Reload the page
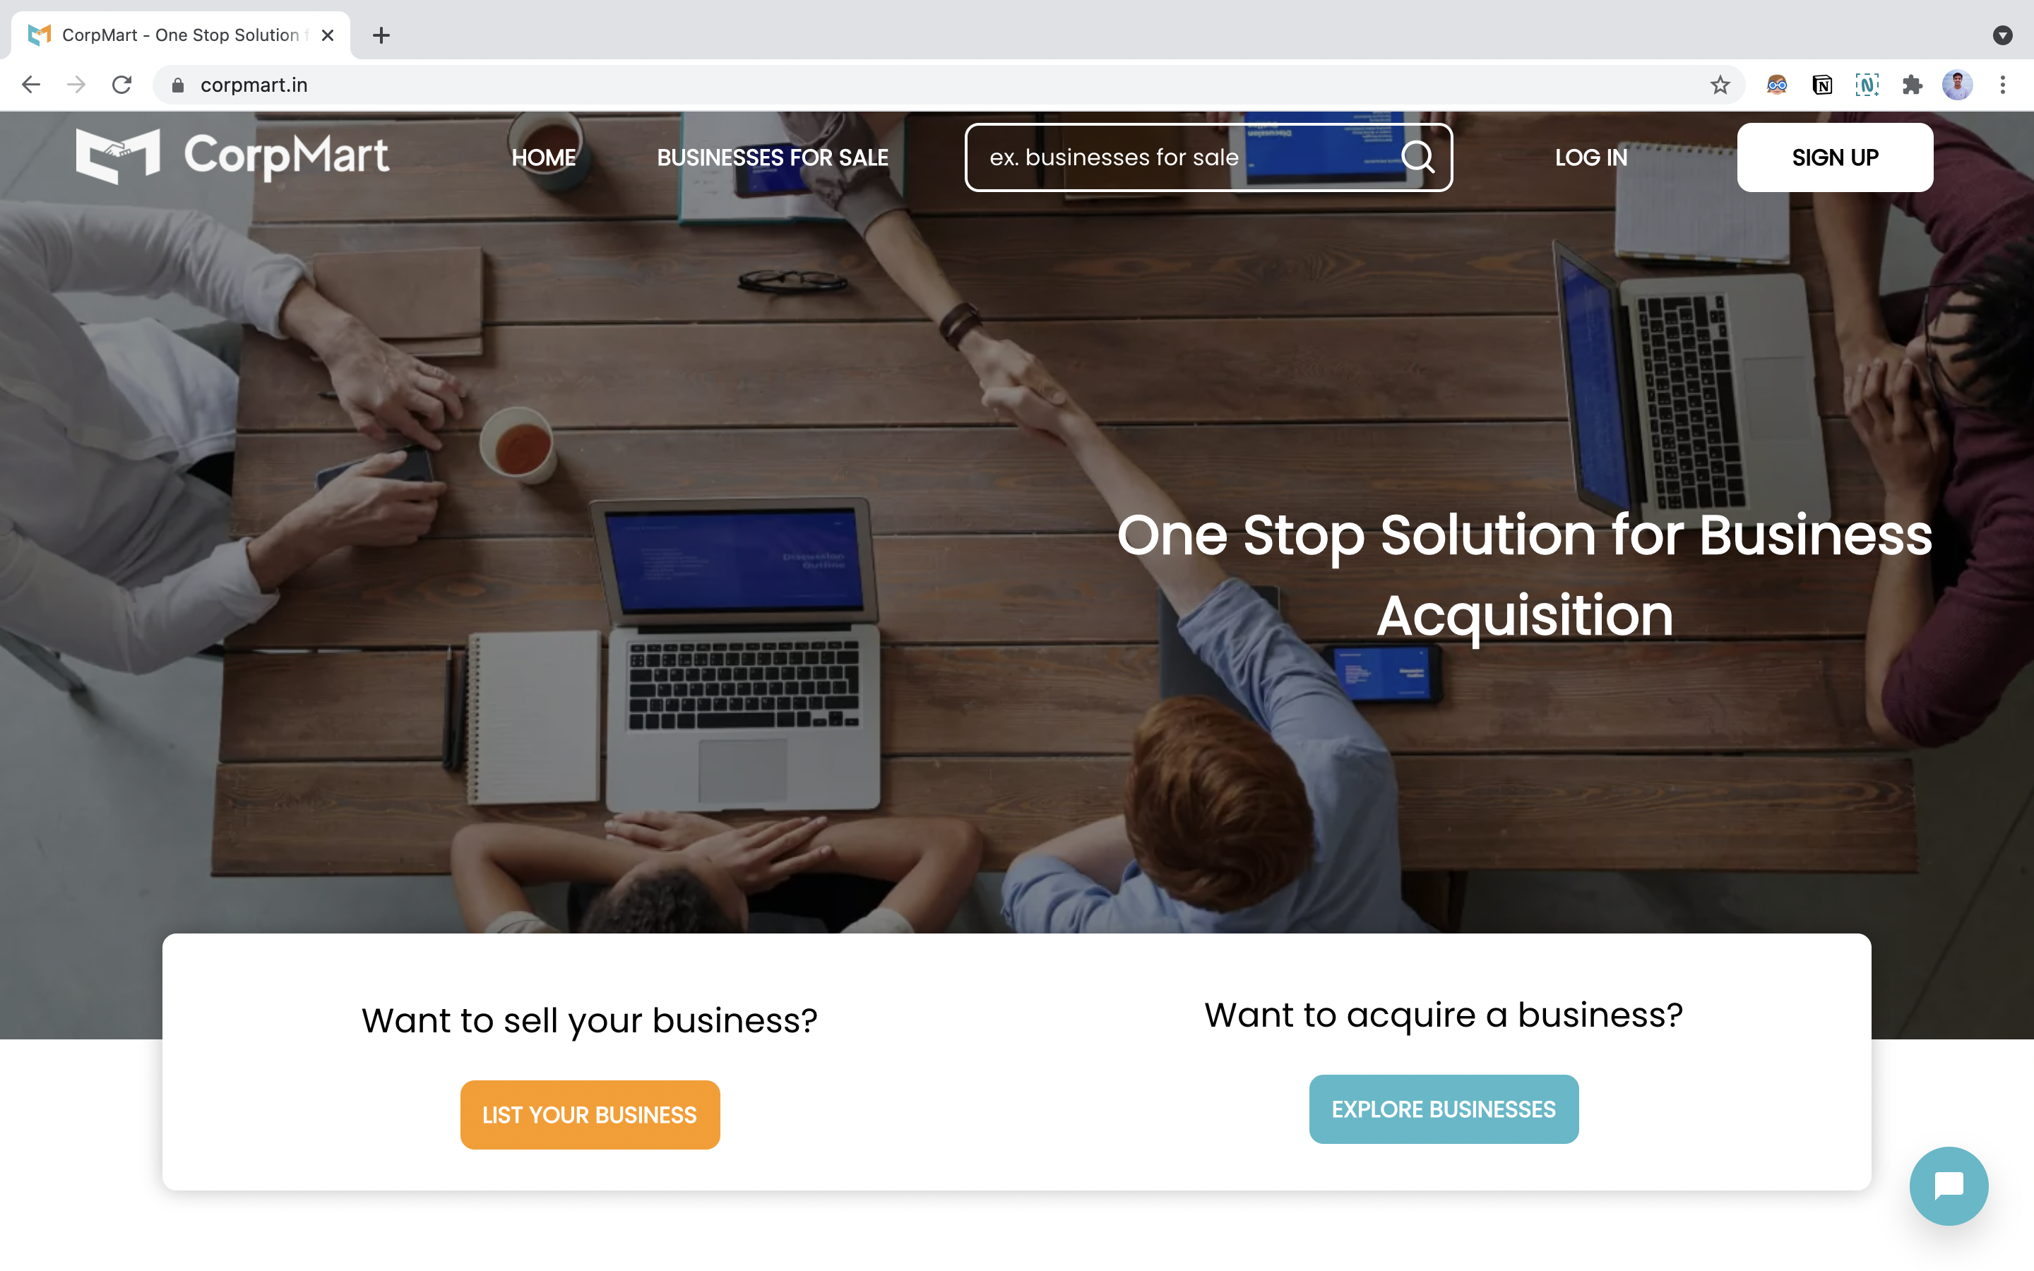This screenshot has width=2034, height=1271. (122, 85)
